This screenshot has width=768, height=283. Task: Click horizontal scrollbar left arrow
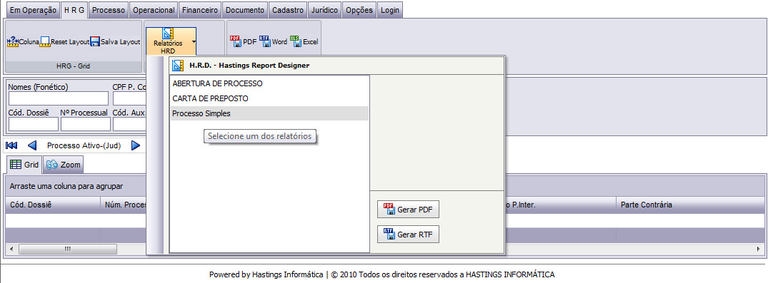(12, 249)
